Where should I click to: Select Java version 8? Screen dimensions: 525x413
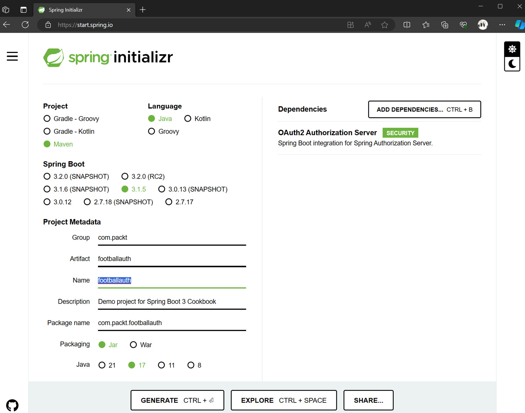coord(194,365)
